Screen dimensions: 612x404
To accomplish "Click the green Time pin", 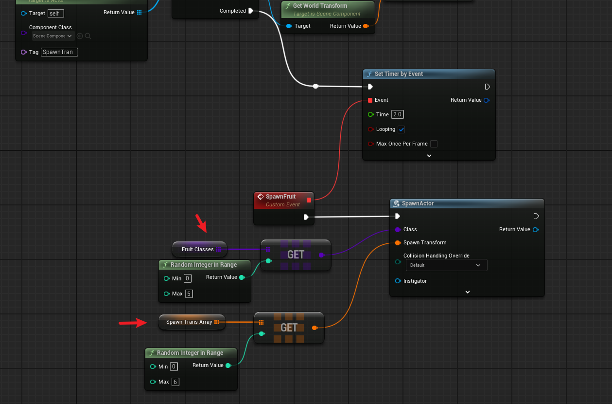I will pos(371,114).
